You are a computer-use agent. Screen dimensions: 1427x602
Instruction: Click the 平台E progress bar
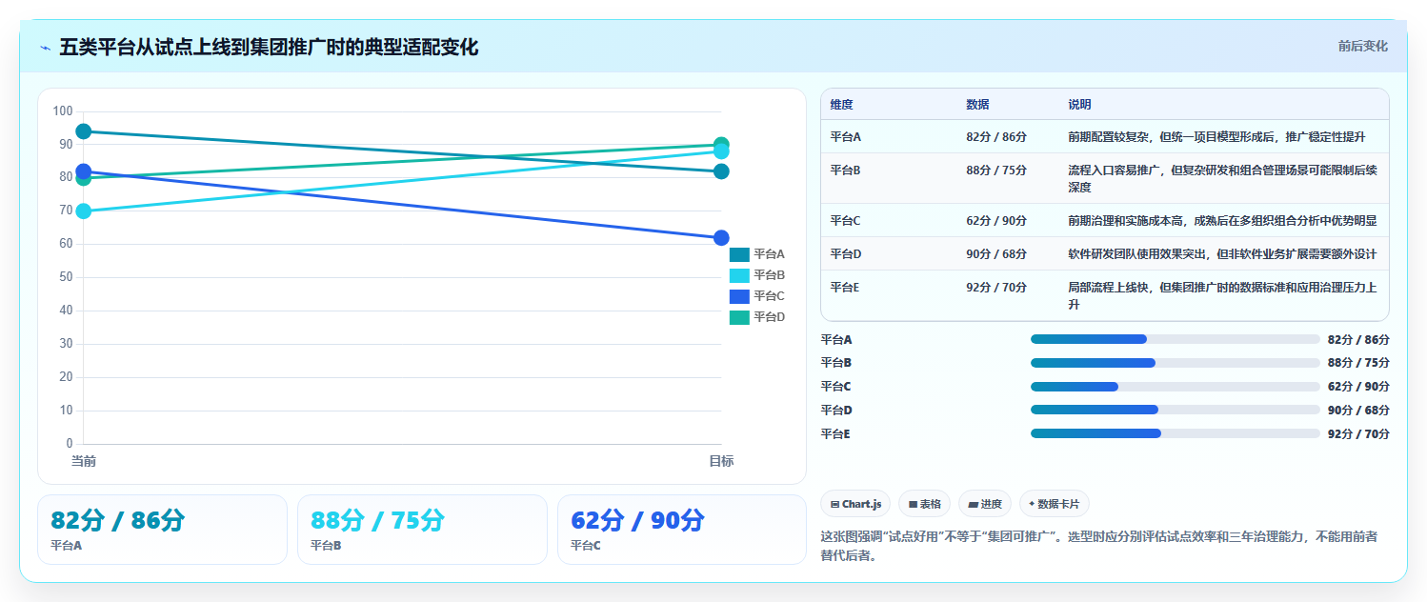pos(1176,433)
